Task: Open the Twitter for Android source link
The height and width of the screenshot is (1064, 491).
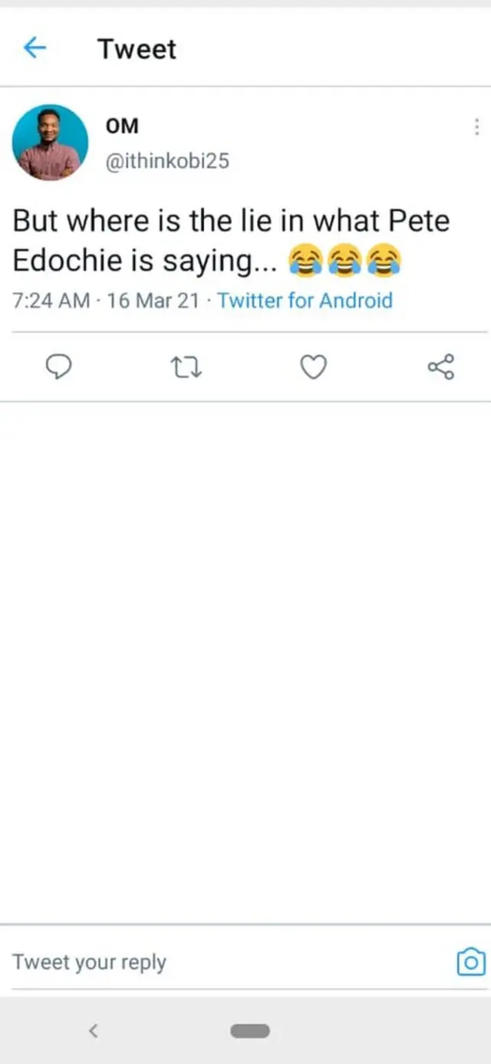Action: click(305, 300)
